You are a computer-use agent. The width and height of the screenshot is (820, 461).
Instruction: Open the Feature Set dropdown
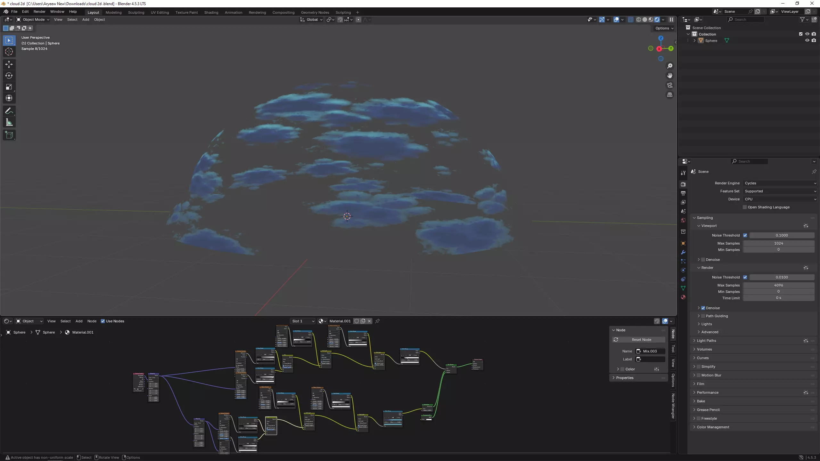pos(780,191)
